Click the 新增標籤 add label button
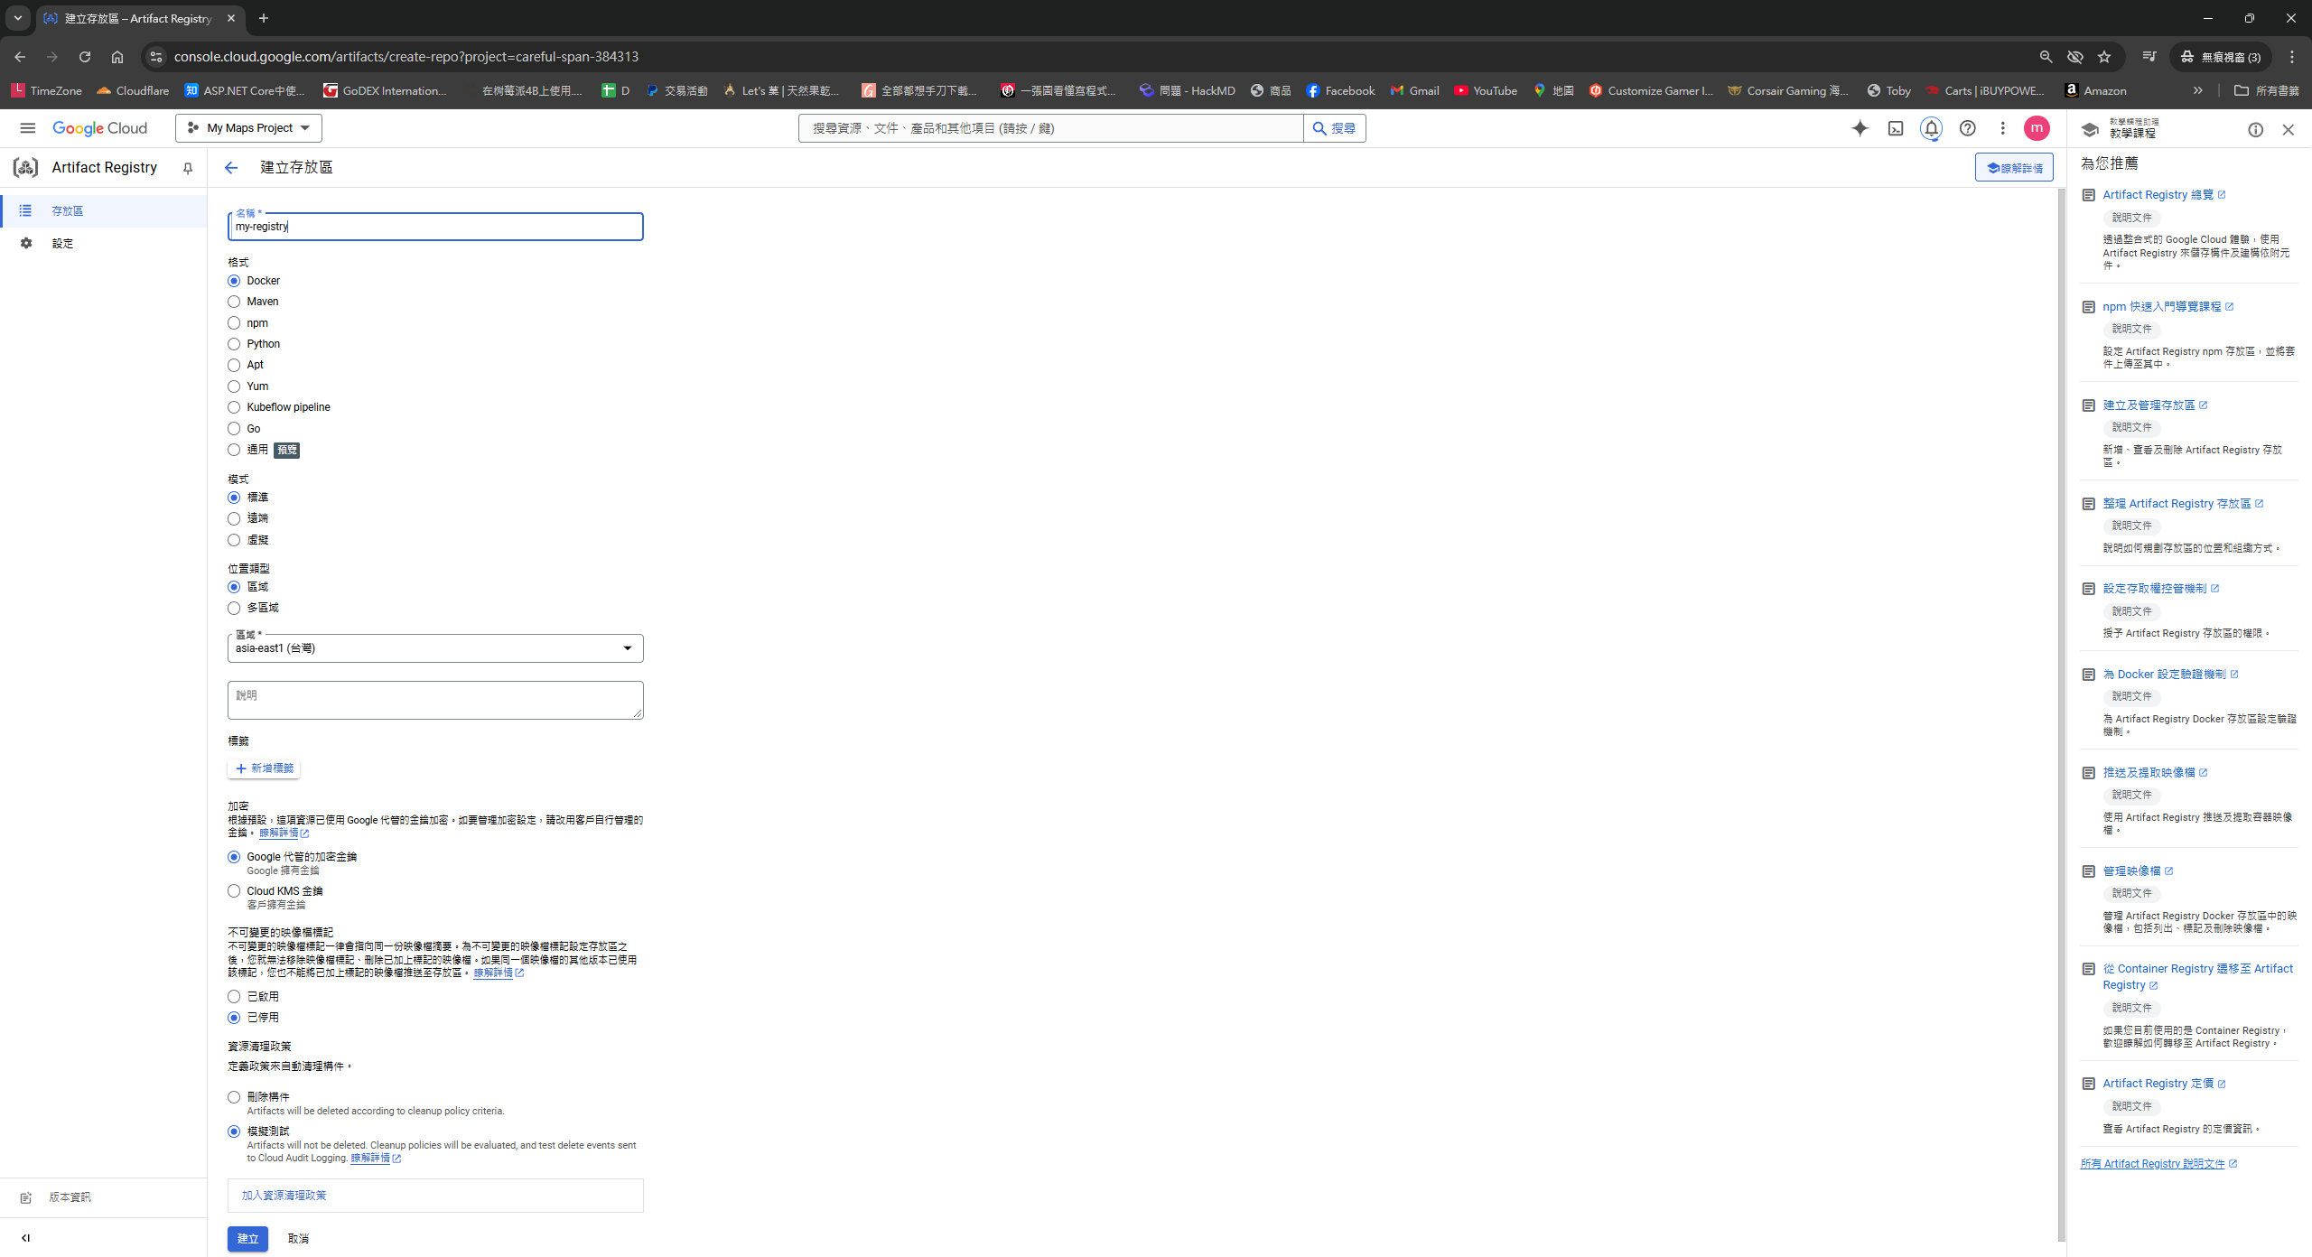The image size is (2312, 1257). (264, 768)
